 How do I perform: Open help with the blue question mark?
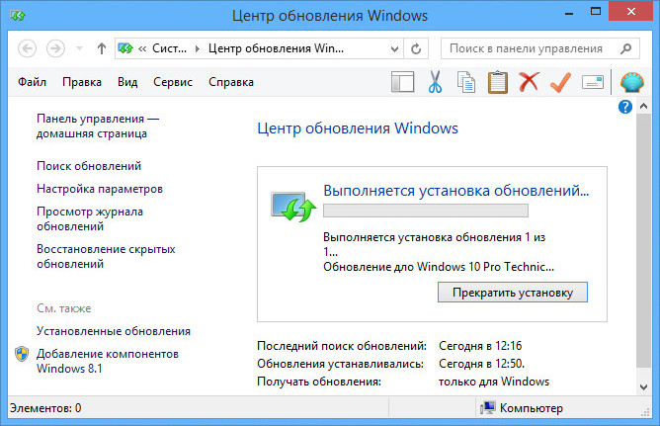pos(625,107)
